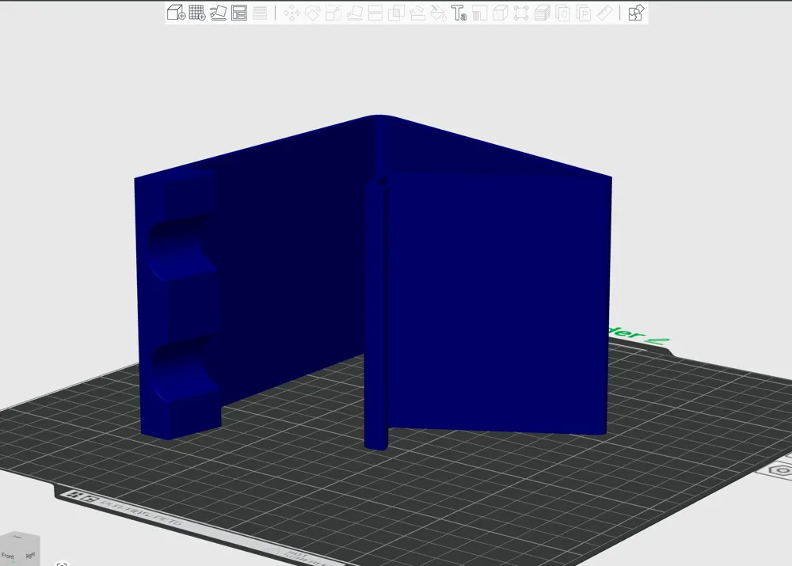Screen dimensions: 792x566
Task: Select the Scale gizmo tool
Action: (333, 13)
